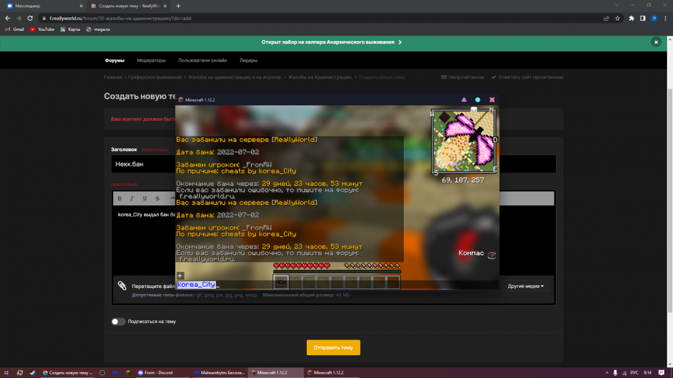Image resolution: width=673 pixels, height=378 pixels.
Task: Reload the ReallyWorld forum page
Action: [x=30, y=18]
